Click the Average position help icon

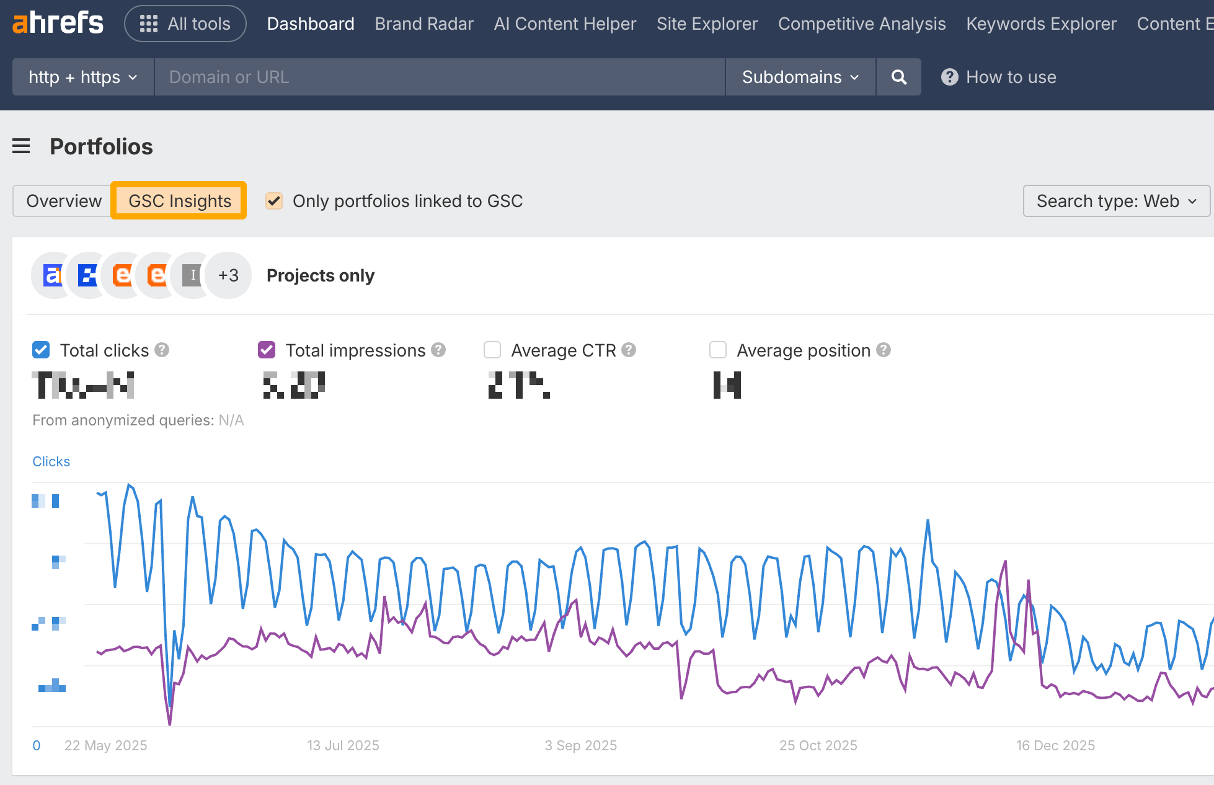(x=884, y=350)
